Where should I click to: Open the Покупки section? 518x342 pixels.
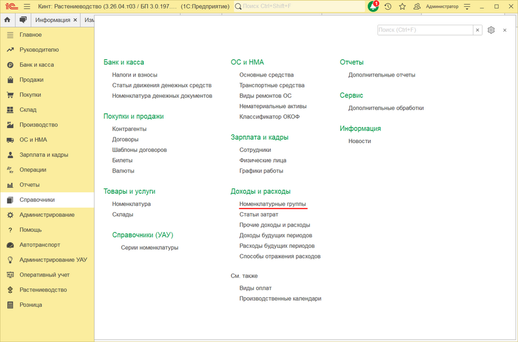pyautogui.click(x=30, y=95)
